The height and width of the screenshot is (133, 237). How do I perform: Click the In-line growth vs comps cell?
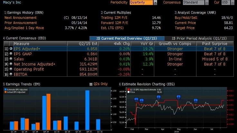click(175, 59)
